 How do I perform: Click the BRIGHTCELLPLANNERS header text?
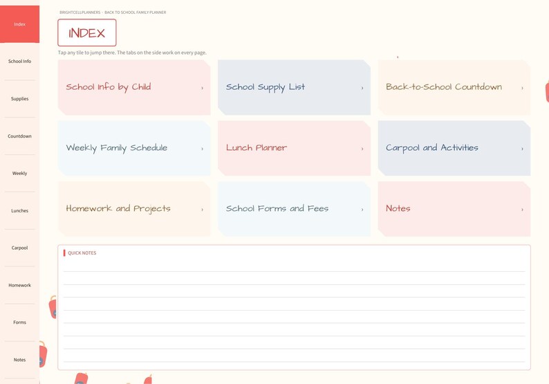point(80,12)
